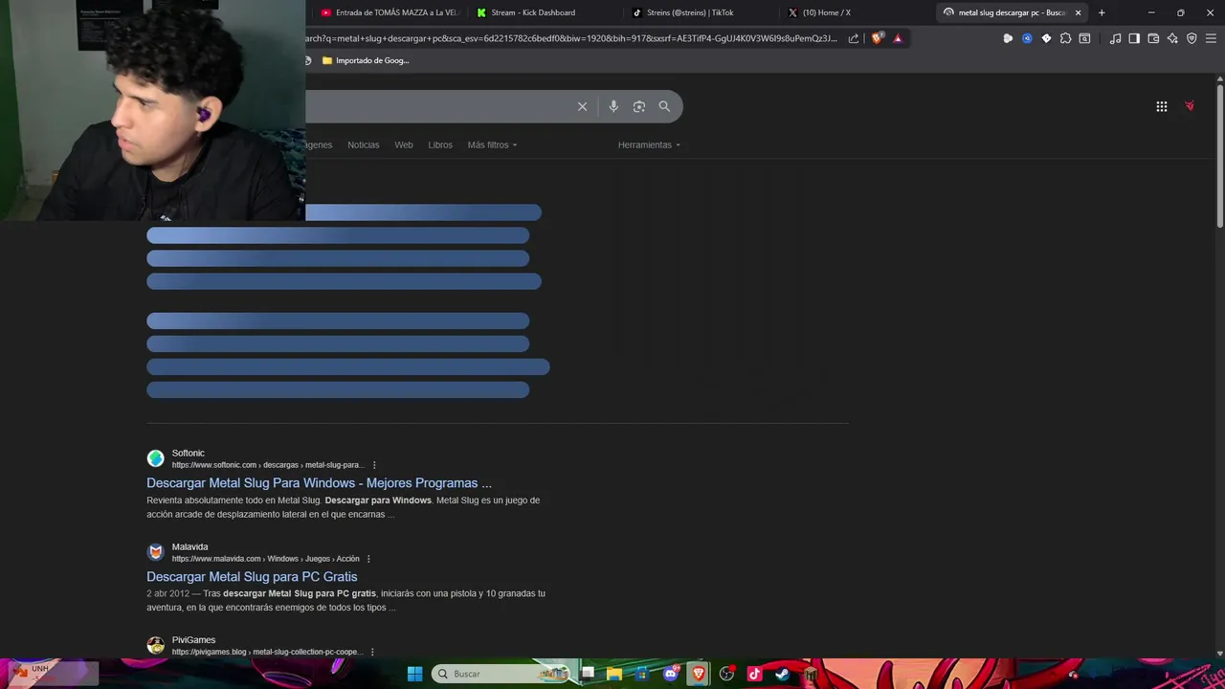Click the Malavida site favicon

click(155, 552)
